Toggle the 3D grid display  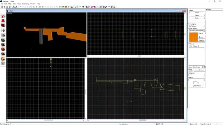pyautogui.click(x=5, y=7)
